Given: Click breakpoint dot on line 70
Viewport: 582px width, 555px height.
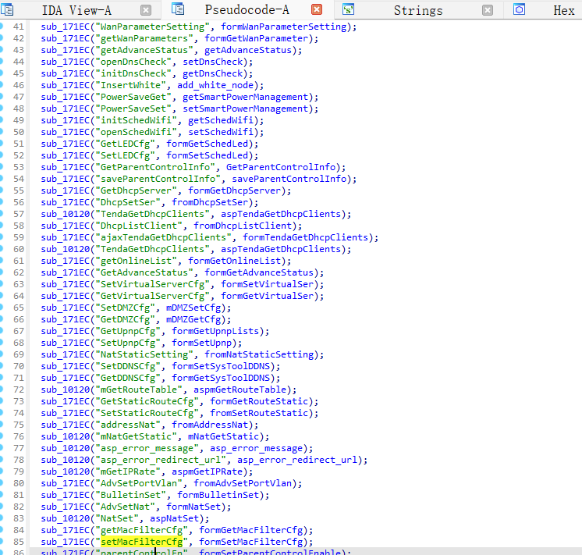Looking at the screenshot, I should click(1, 366).
